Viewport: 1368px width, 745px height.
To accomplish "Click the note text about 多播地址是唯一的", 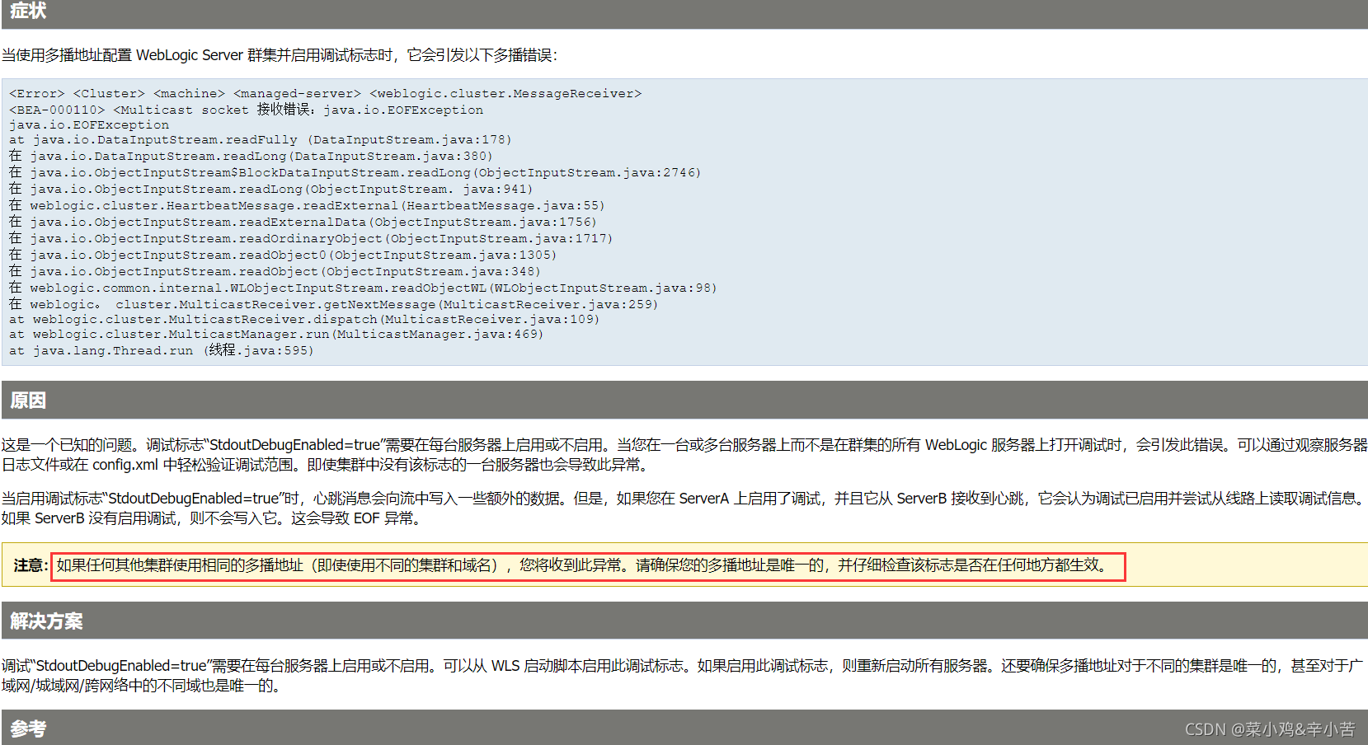I will click(584, 565).
